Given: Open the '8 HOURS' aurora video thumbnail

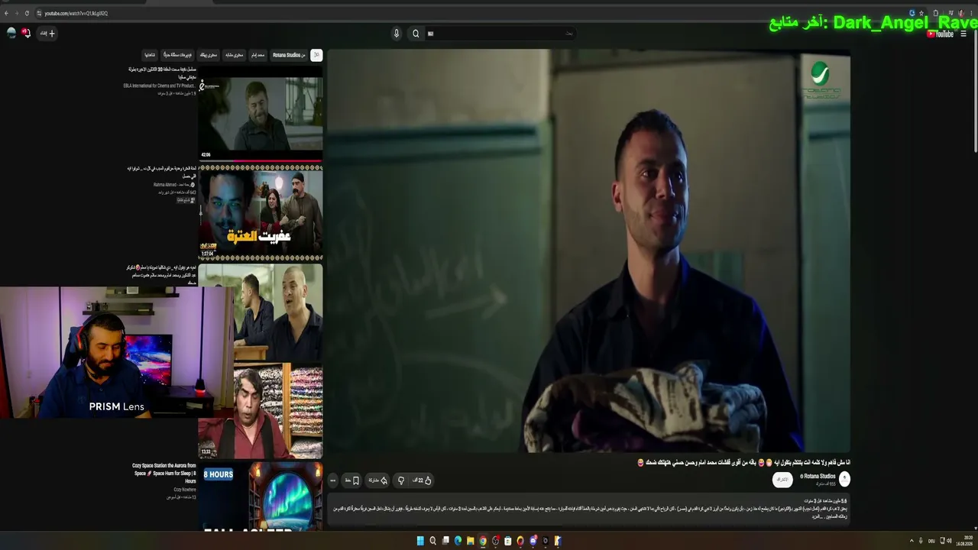Looking at the screenshot, I should (x=261, y=496).
